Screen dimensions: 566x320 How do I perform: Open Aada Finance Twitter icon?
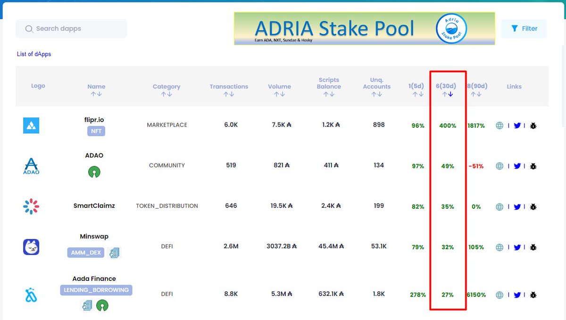(x=517, y=295)
